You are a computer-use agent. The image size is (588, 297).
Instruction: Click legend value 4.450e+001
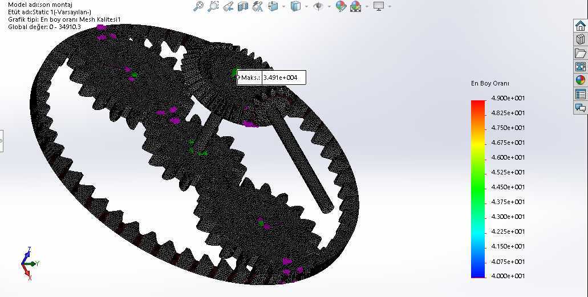[508, 187]
